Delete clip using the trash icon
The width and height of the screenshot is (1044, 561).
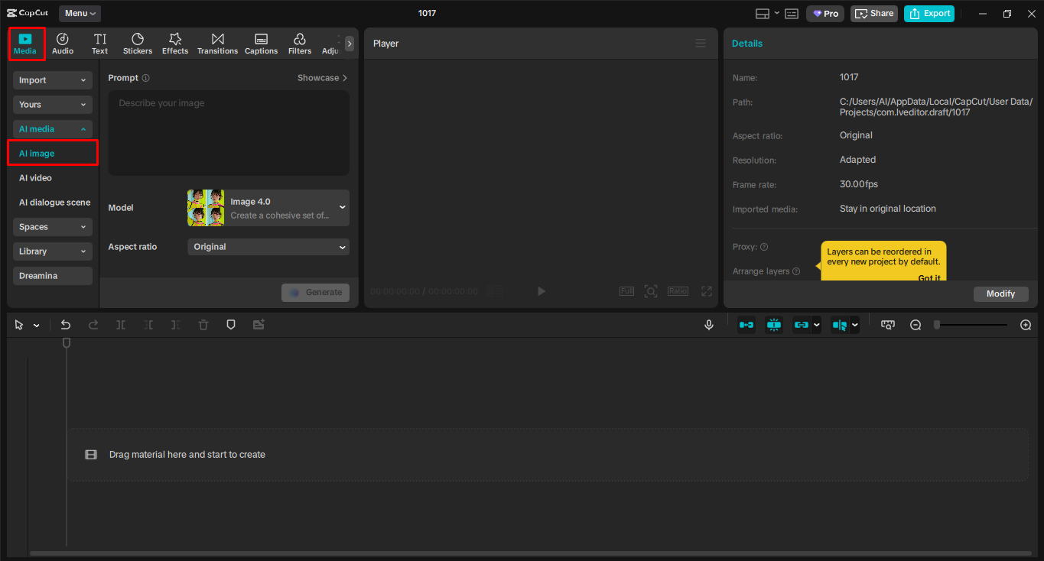(203, 325)
